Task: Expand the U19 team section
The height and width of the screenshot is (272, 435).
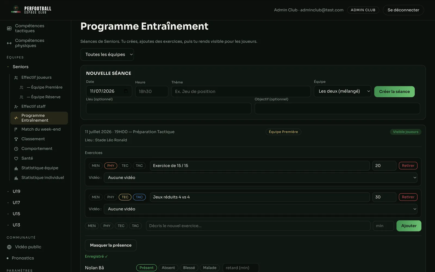Action: pyautogui.click(x=16, y=191)
